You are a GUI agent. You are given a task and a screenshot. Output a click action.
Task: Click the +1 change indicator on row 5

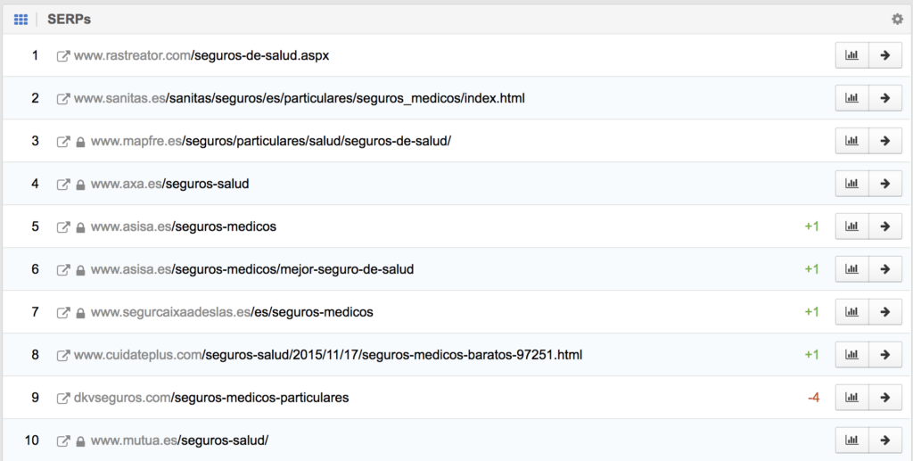click(x=810, y=226)
